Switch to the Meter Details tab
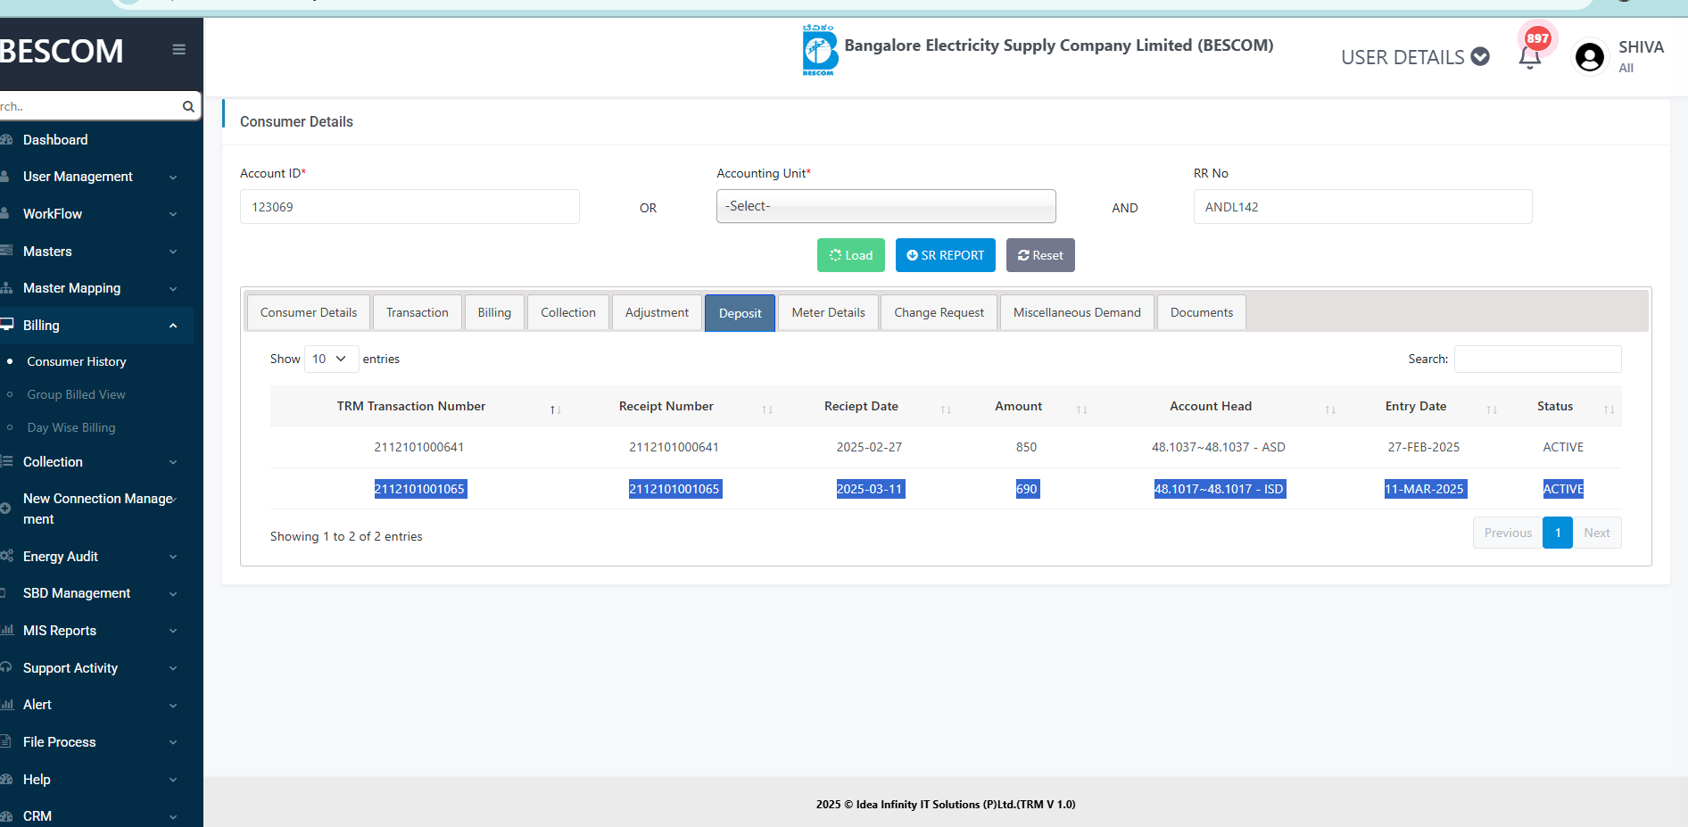The image size is (1688, 827). pos(829,312)
